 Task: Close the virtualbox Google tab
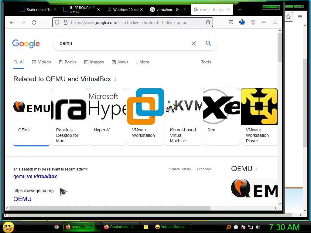(185, 9)
